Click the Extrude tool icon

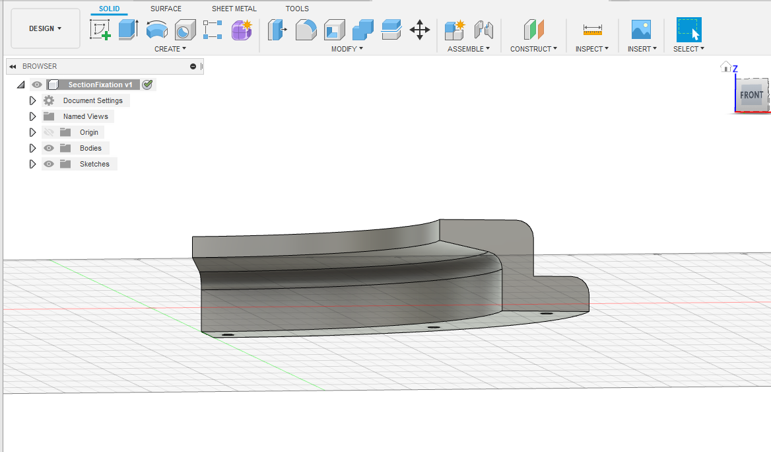(x=128, y=30)
